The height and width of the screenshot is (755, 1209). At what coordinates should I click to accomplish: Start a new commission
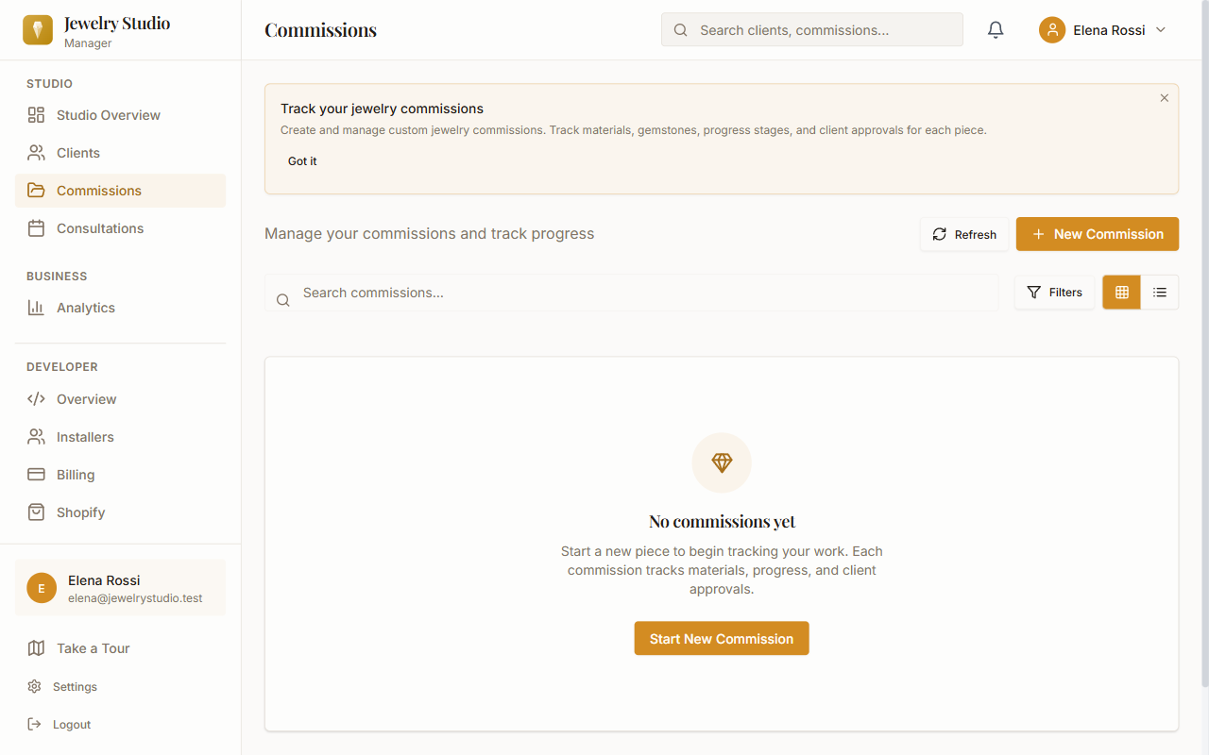pos(721,638)
